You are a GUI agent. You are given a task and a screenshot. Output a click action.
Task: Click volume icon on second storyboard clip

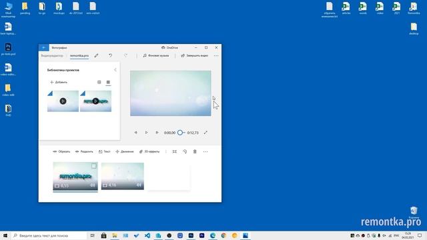[x=139, y=185]
